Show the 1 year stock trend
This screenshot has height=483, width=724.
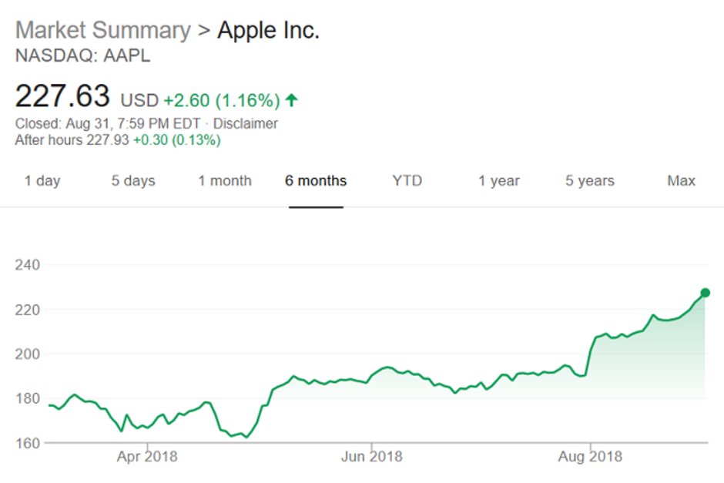(499, 181)
